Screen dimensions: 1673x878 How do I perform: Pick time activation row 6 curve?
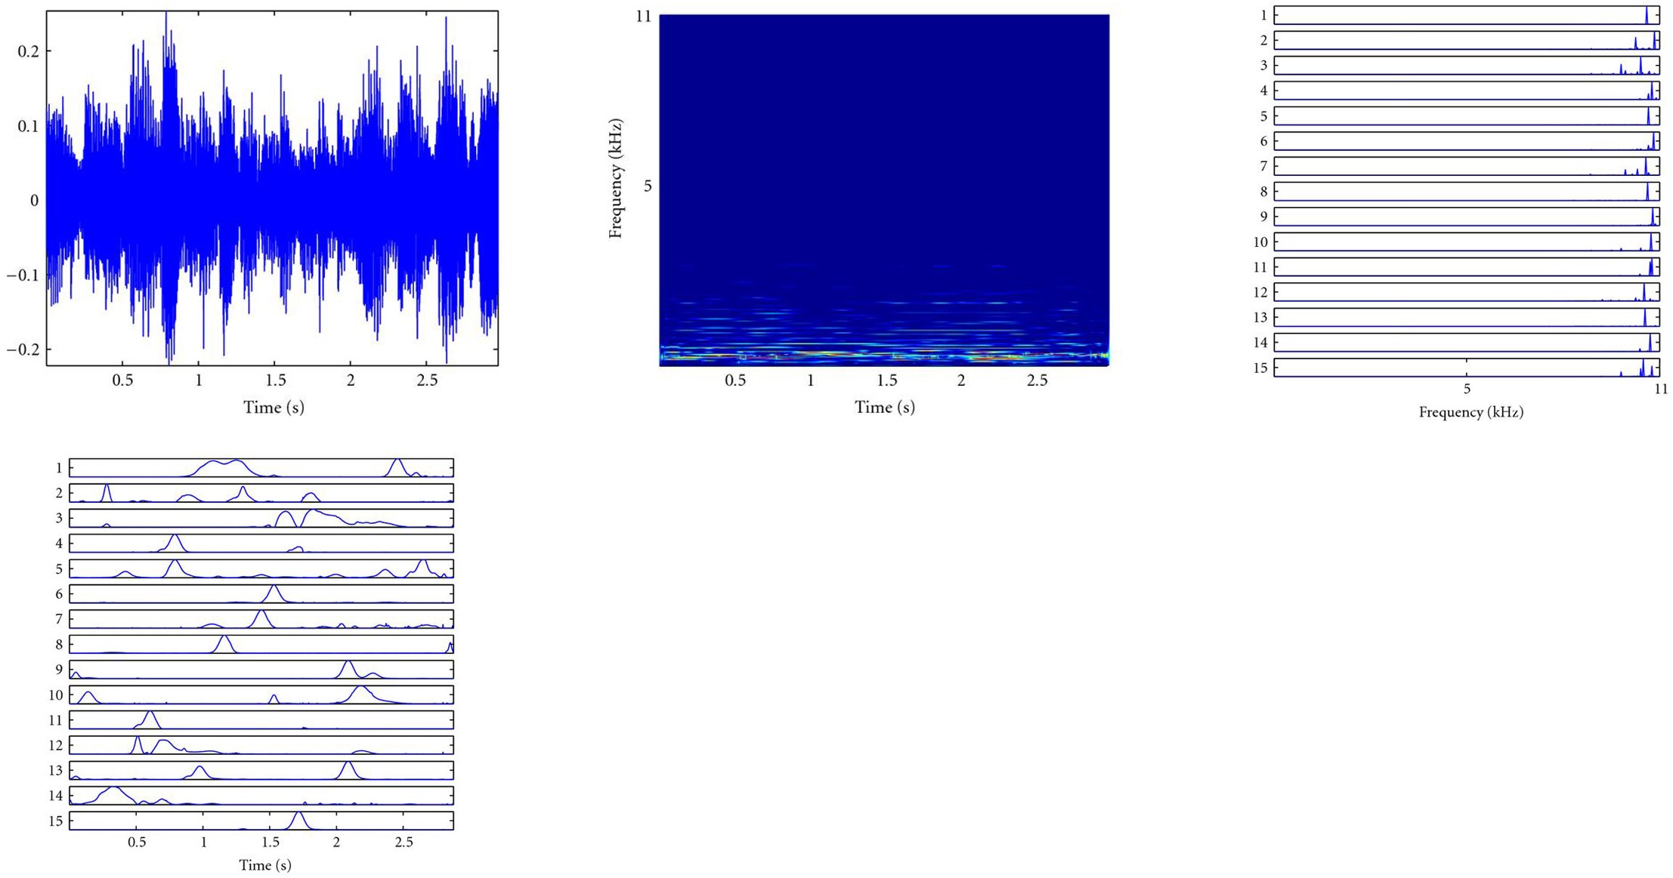pyautogui.click(x=261, y=593)
